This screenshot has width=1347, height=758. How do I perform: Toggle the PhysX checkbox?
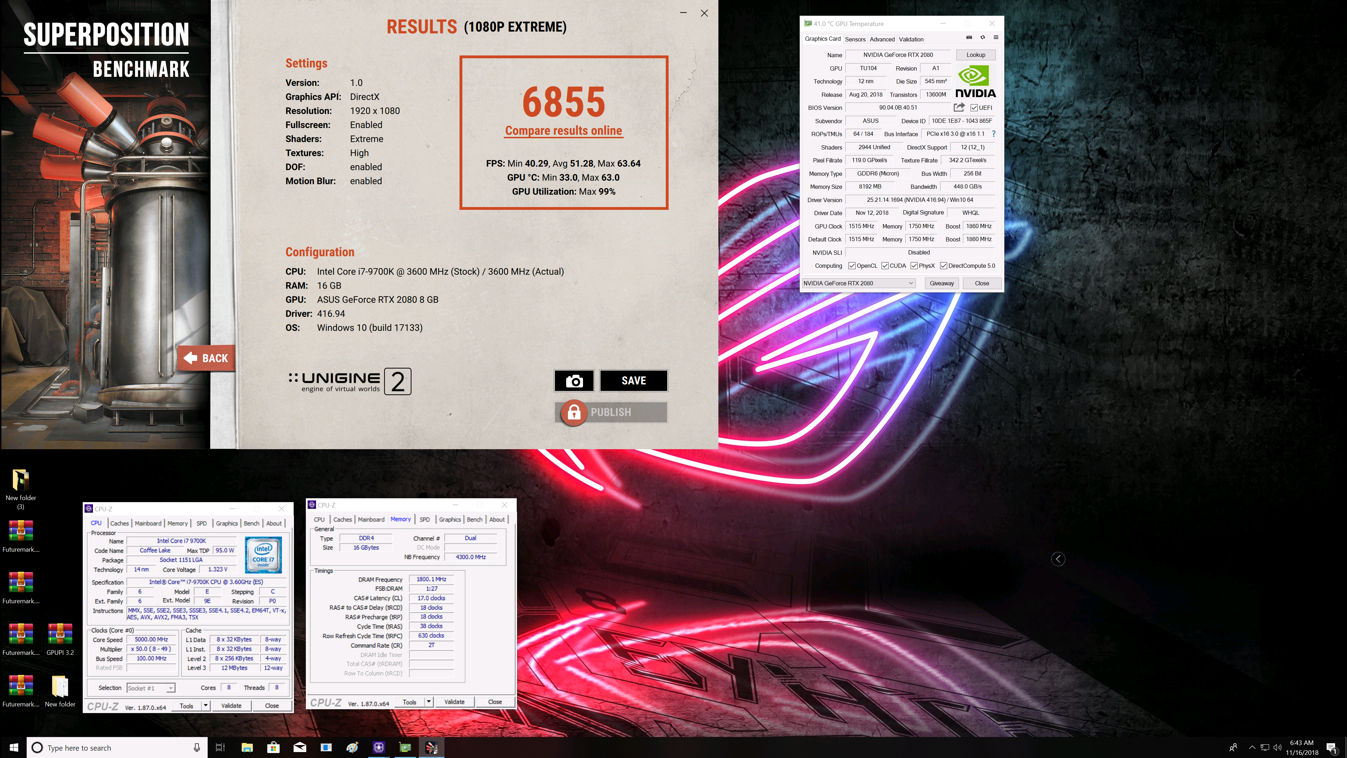pyautogui.click(x=914, y=266)
